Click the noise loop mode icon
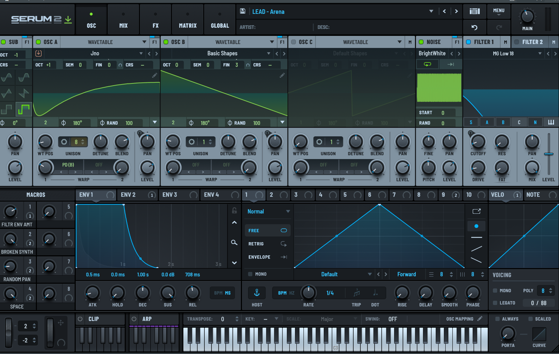 click(428, 64)
